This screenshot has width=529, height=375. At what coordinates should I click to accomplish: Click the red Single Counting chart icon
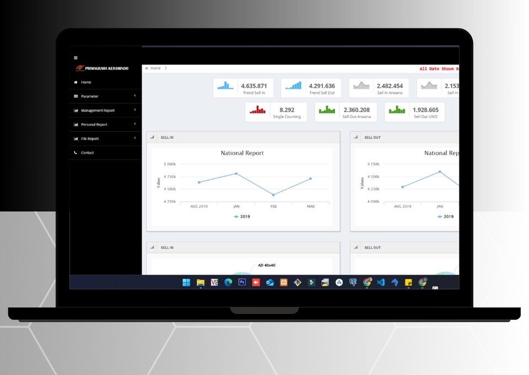[257, 110]
